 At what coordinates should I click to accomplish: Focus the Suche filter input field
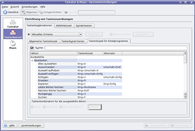coord(116,48)
